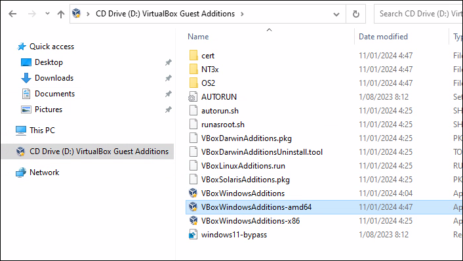Select Quick access in navigation pane
The image size is (463, 261).
click(52, 47)
